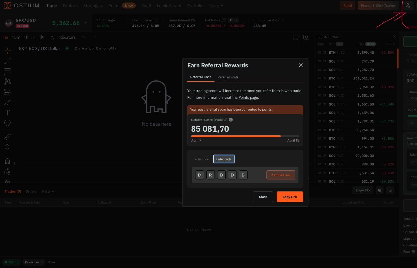
Task: Close the Earn Referral Rewards dialog via X
Action: tap(301, 65)
